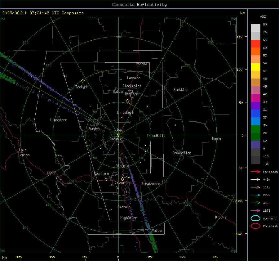Select the bright yellow 54 dBZ swatch
This screenshot has width=279, height=261.
pyautogui.click(x=255, y=67)
